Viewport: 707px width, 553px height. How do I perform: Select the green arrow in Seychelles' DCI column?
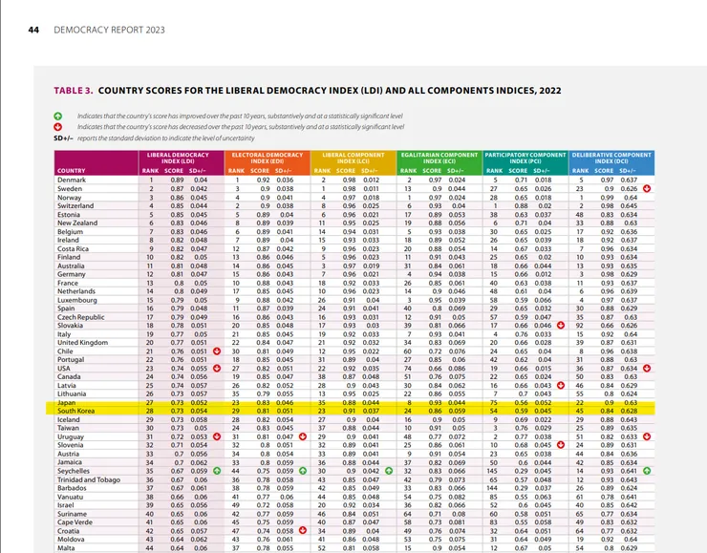[647, 471]
